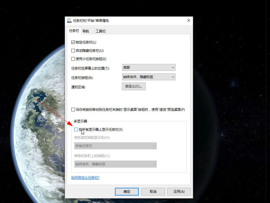Click the 通知区域: label
The image size is (270, 203).
coord(78,87)
